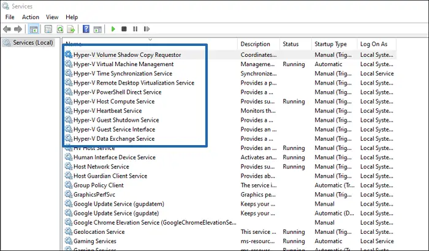The width and height of the screenshot is (429, 251).
Task: Click the Restart Service toolbar button
Action: pyautogui.click(x=146, y=29)
